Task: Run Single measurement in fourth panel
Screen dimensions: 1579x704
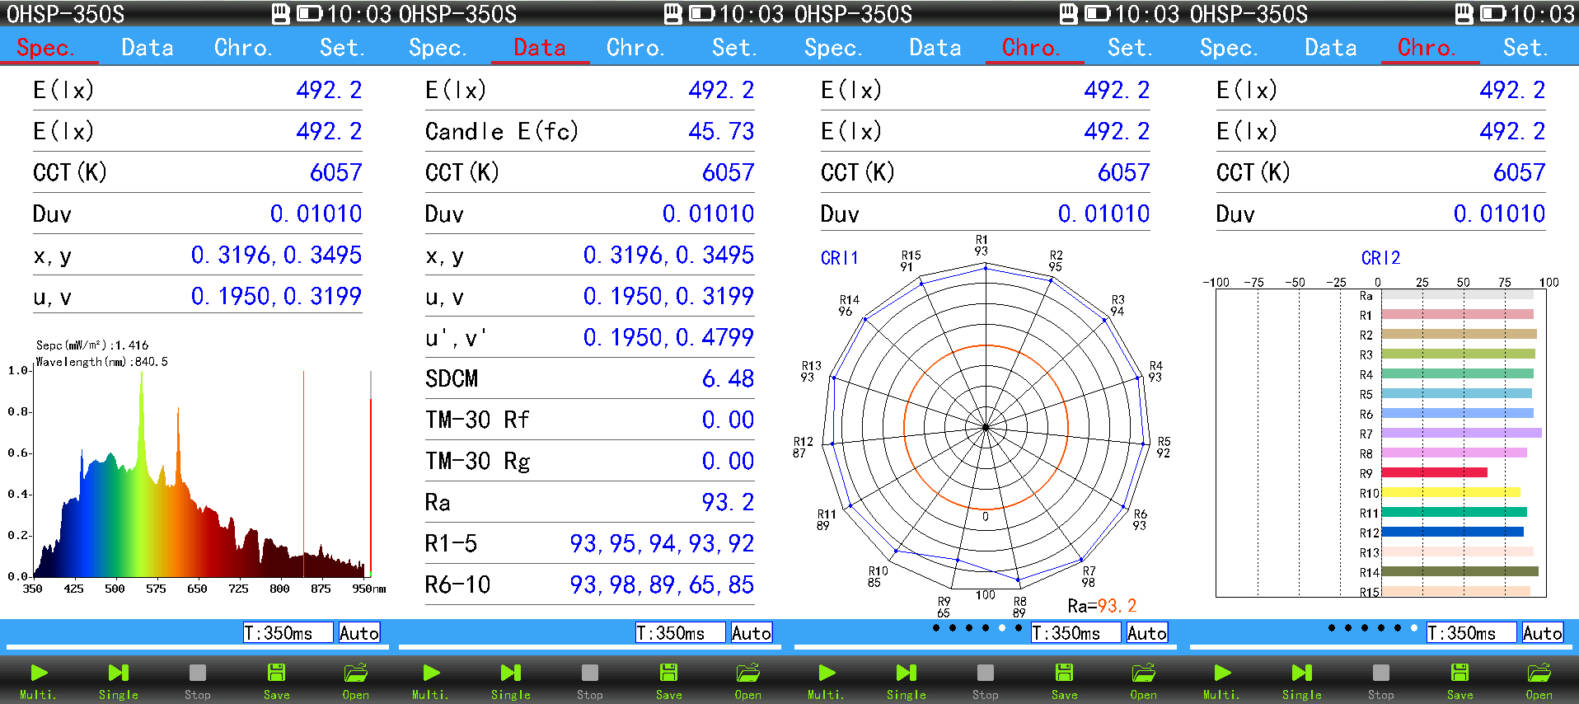Action: pos(1302,681)
